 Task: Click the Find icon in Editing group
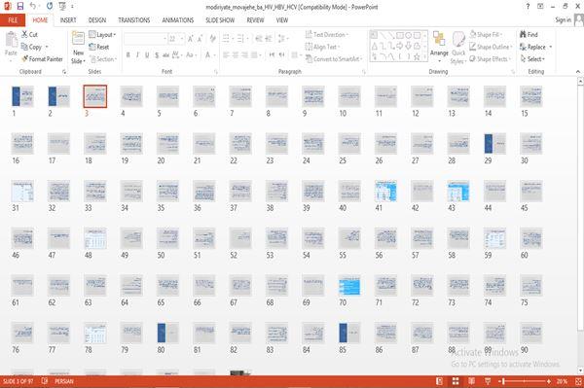(523, 34)
